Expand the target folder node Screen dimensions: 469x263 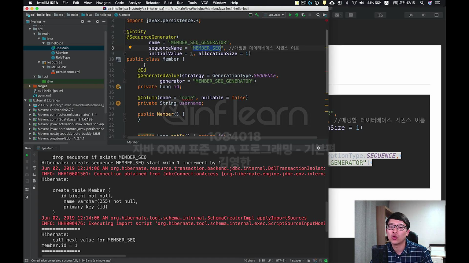(30, 86)
